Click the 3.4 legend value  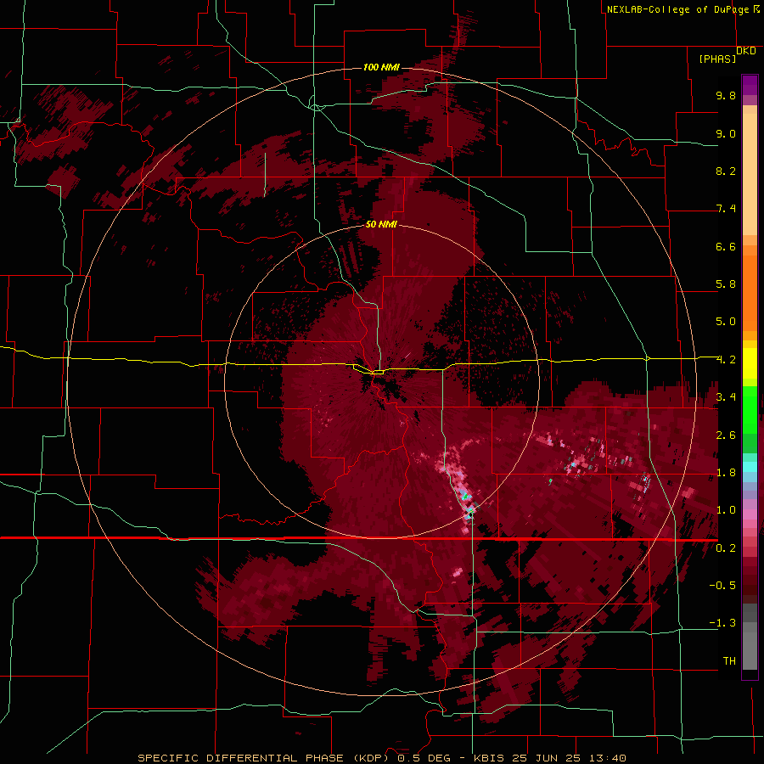click(726, 397)
